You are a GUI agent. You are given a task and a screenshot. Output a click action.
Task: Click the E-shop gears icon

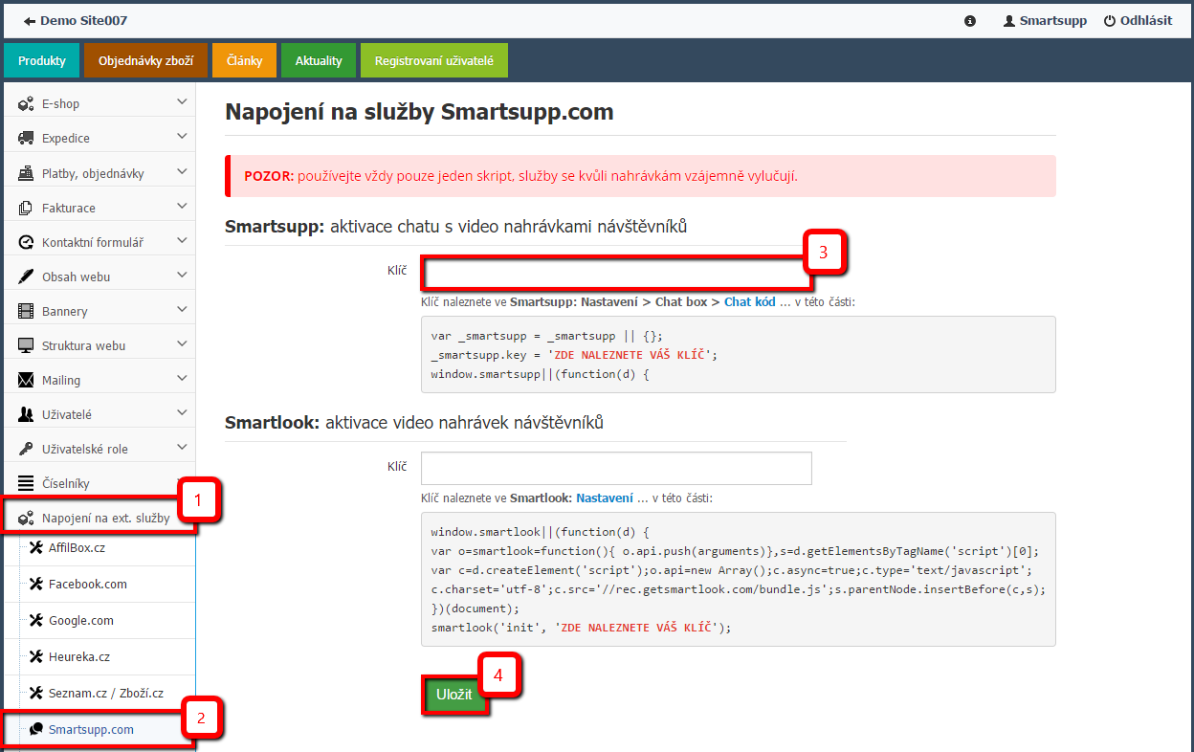[26, 103]
